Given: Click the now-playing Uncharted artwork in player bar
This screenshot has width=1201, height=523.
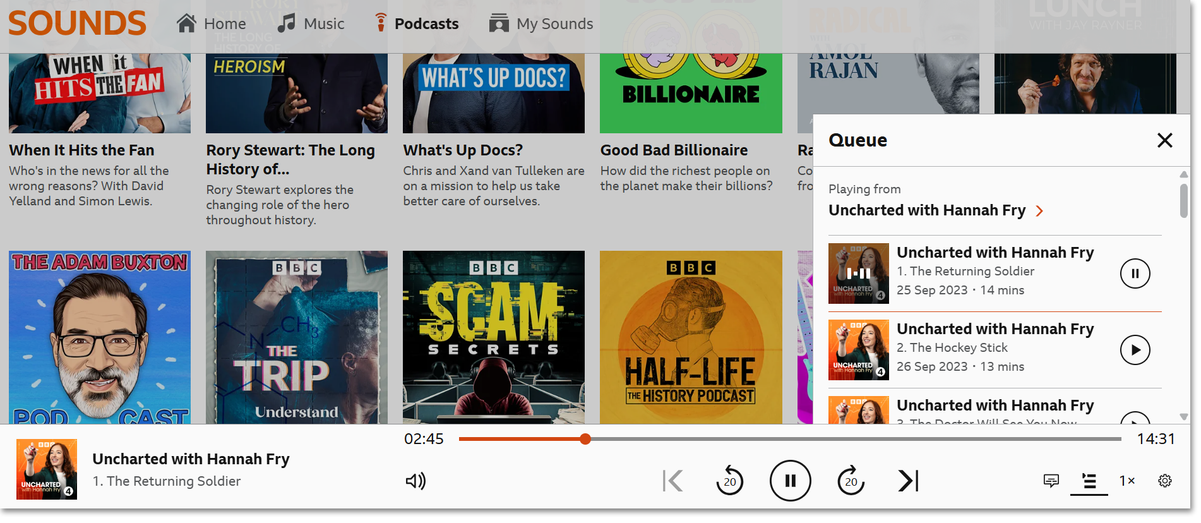Looking at the screenshot, I should point(47,469).
